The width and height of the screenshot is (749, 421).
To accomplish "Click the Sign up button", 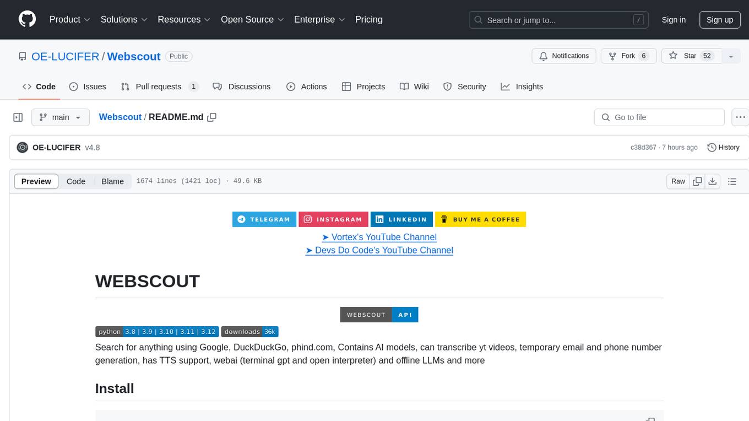I will point(720,20).
